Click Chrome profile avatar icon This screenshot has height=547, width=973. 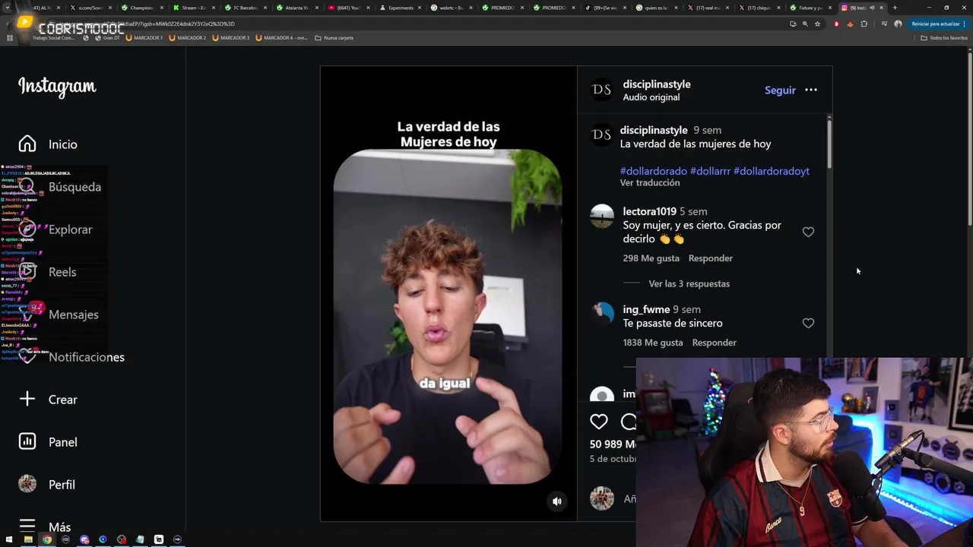point(898,24)
